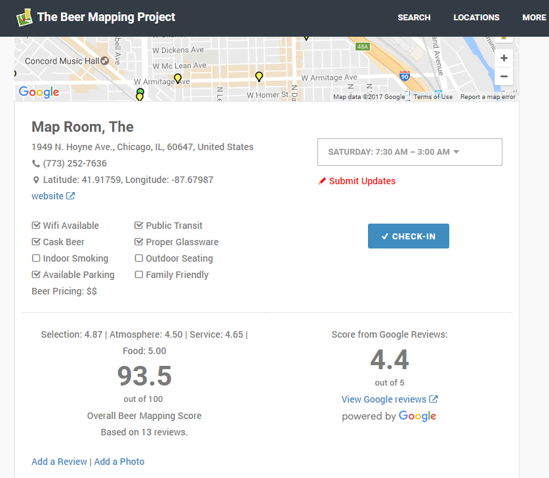Click the 93.5 overall score

tap(144, 376)
